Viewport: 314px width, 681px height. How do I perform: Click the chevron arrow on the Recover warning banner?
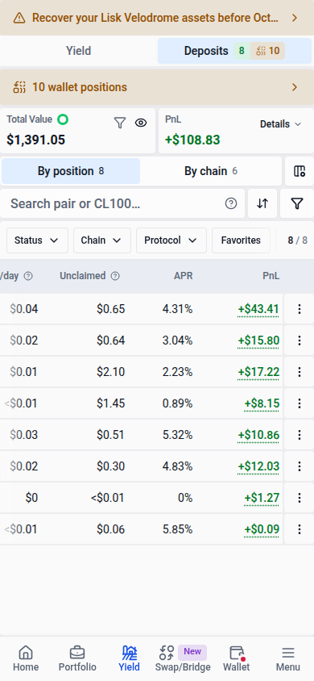point(295,18)
